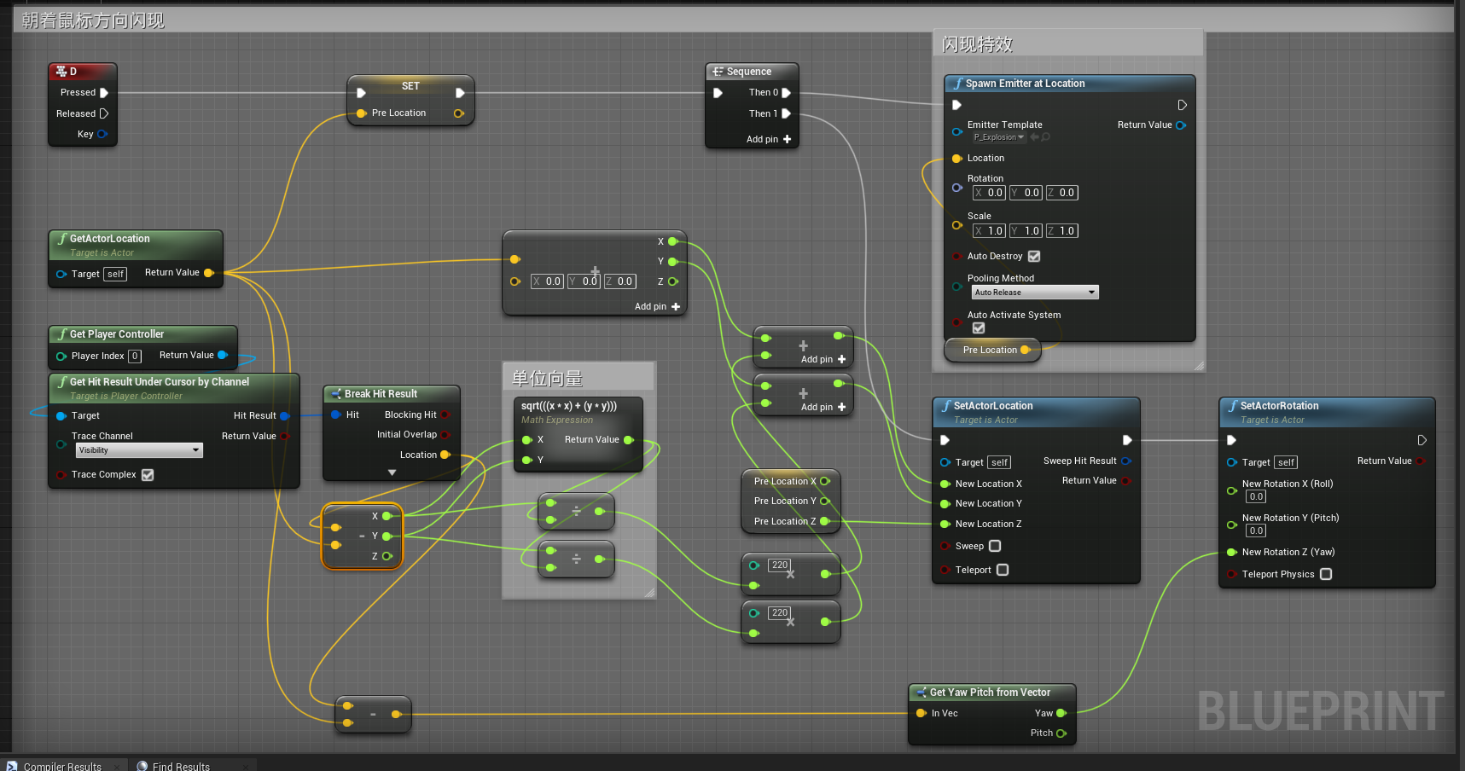Click the Spawn Emitter at Location node icon
The height and width of the screenshot is (771, 1465).
[x=958, y=83]
